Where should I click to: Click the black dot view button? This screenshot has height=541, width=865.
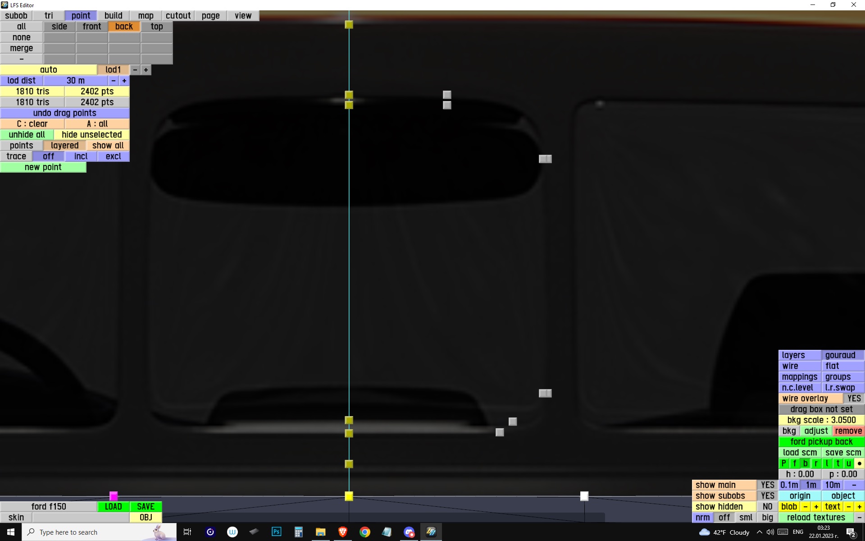click(x=859, y=463)
